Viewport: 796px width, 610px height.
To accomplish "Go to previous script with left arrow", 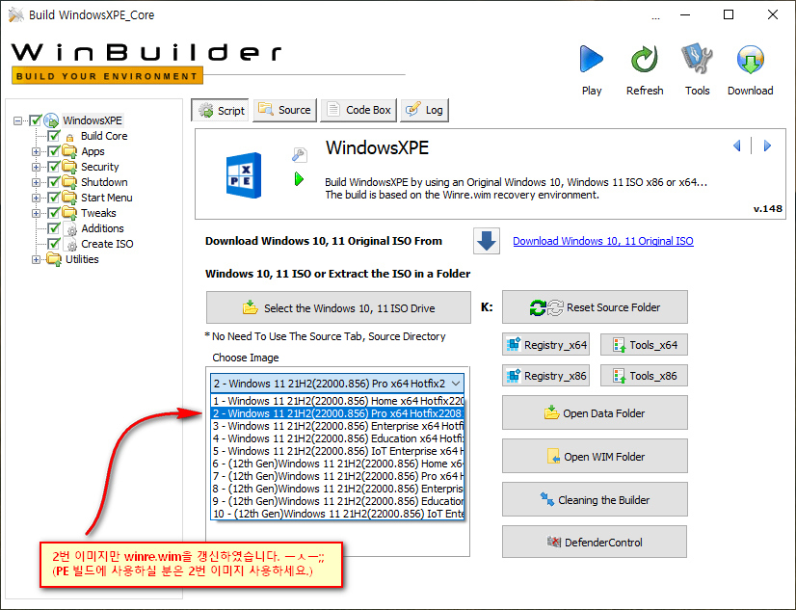I will 737,146.
